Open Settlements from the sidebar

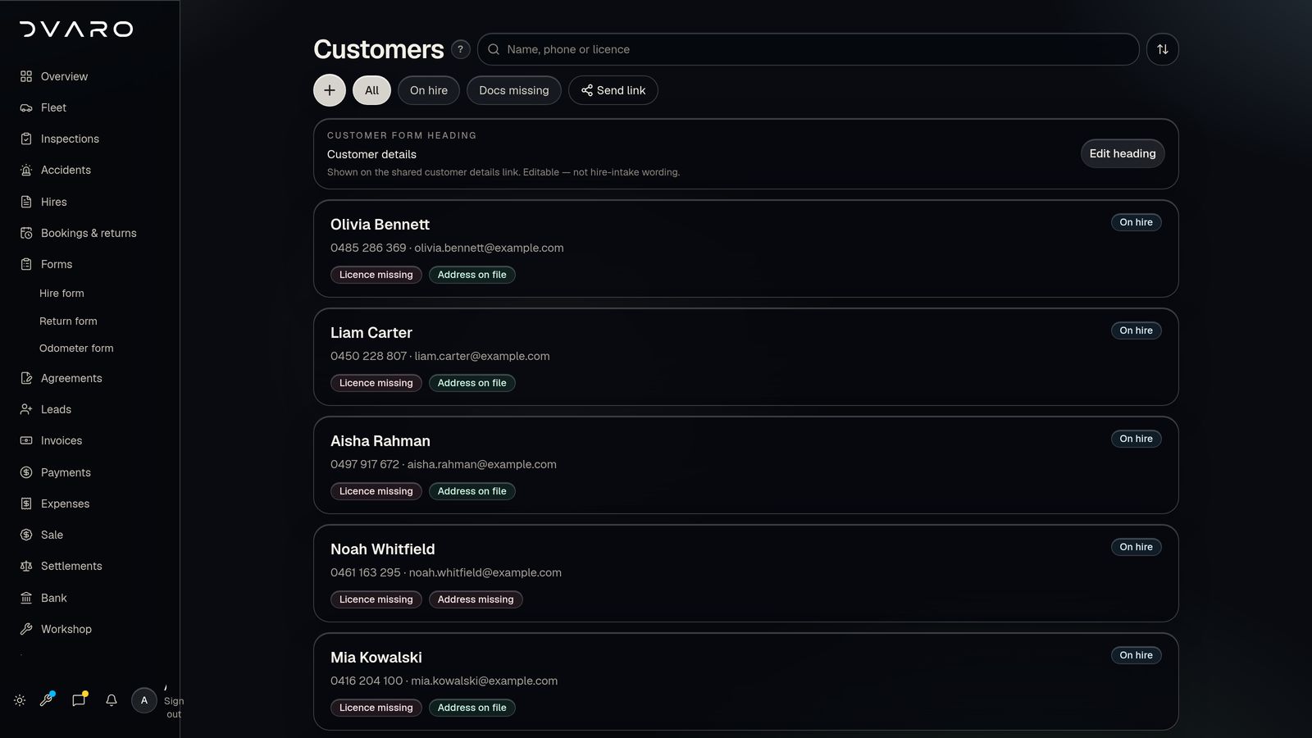(x=61, y=566)
